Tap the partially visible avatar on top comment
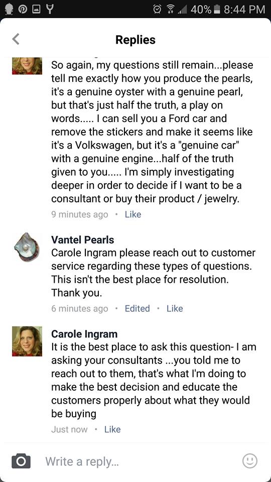271x482 pixels. pyautogui.click(x=27, y=66)
